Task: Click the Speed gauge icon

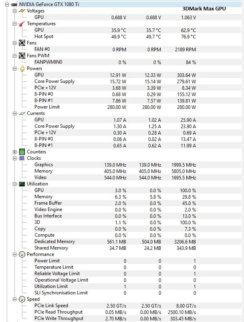Action: (x=22, y=299)
